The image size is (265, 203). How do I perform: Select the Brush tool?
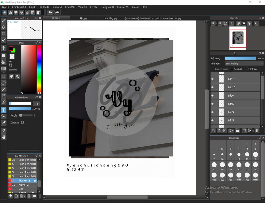(4, 21)
